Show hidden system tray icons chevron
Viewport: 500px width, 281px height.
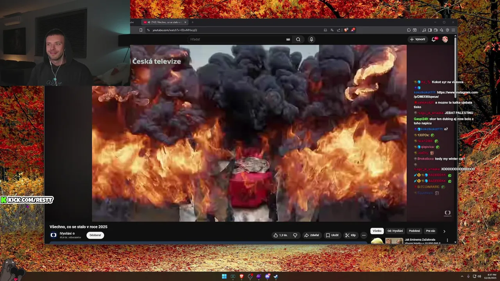click(462, 276)
